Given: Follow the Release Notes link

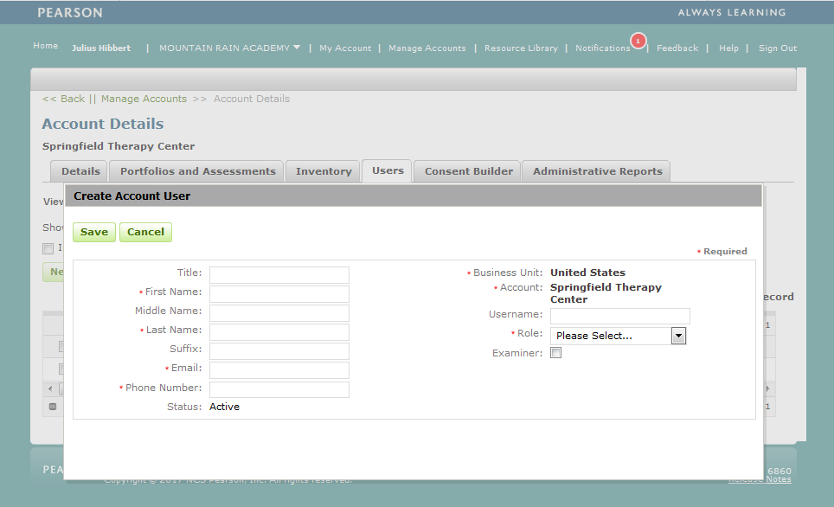Looking at the screenshot, I should point(760,478).
